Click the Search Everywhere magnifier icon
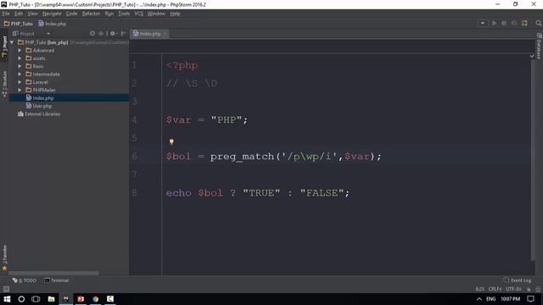The width and height of the screenshot is (543, 305). (x=538, y=23)
